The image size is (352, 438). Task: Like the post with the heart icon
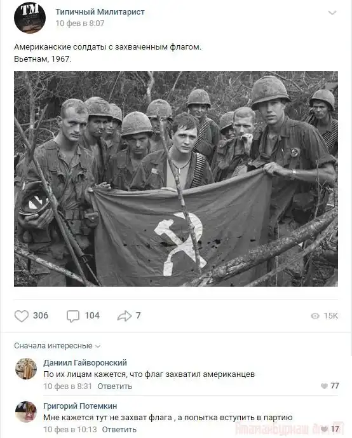(22, 316)
